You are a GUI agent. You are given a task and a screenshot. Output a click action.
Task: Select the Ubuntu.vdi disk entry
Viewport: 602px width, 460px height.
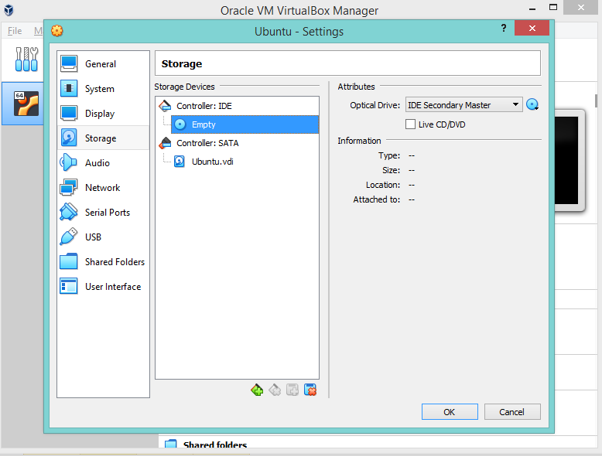tap(212, 162)
